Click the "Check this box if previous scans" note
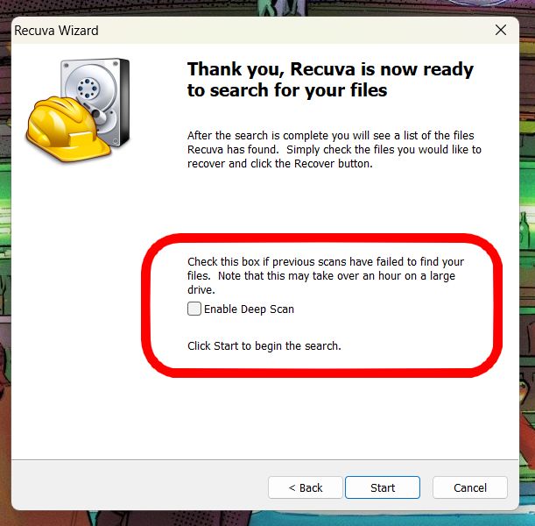Screen dimensions: 535x526 (326, 275)
